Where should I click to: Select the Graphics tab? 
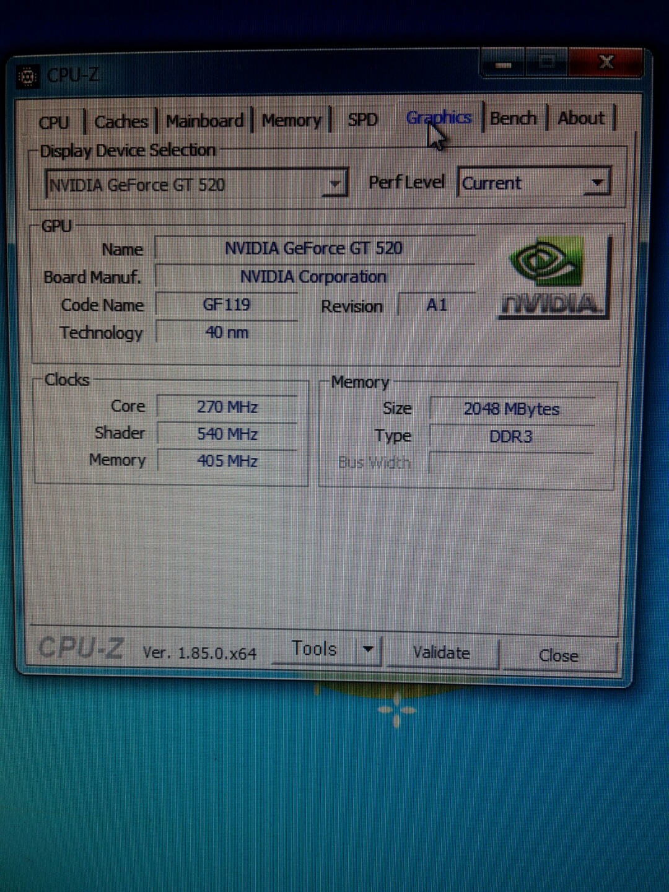pos(439,117)
